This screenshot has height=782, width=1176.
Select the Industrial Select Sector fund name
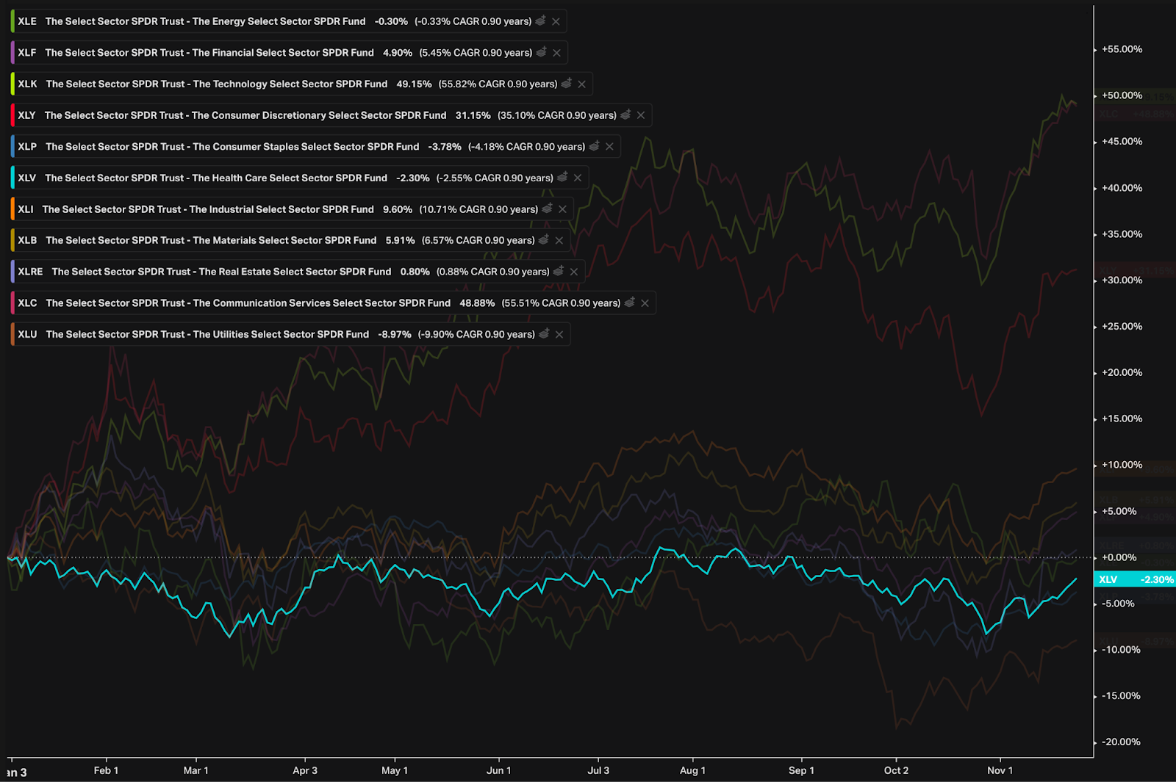pos(208,209)
